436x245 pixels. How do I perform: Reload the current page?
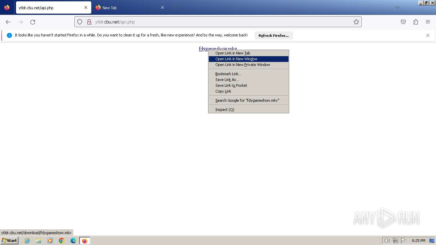pyautogui.click(x=33, y=22)
